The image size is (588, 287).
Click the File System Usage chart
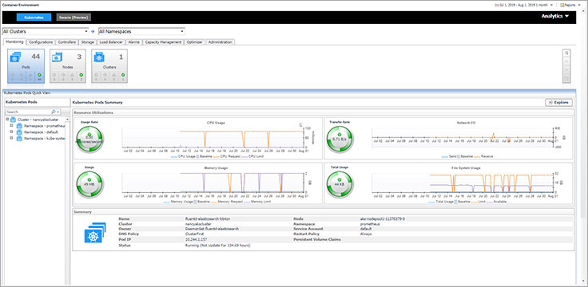pos(463,183)
